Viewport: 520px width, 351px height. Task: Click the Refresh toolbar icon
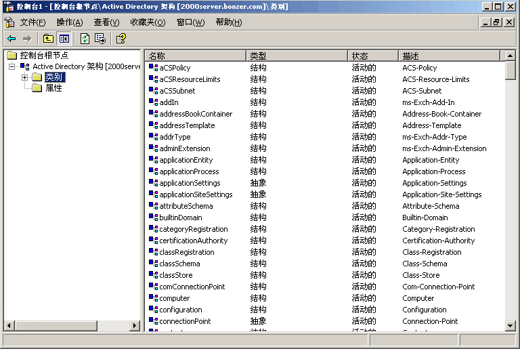coord(85,39)
